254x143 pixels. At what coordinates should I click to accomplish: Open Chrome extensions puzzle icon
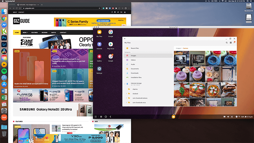[x=116, y=8]
